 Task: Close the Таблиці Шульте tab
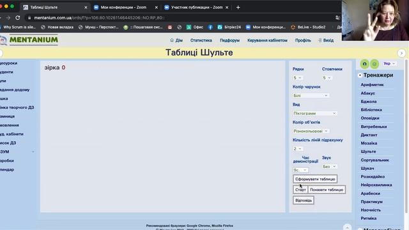pos(86,8)
